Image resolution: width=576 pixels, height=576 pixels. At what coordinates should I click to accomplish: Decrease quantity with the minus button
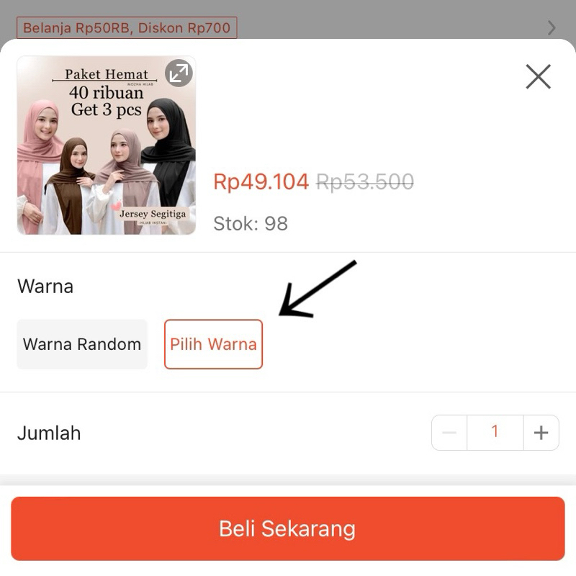click(x=449, y=433)
